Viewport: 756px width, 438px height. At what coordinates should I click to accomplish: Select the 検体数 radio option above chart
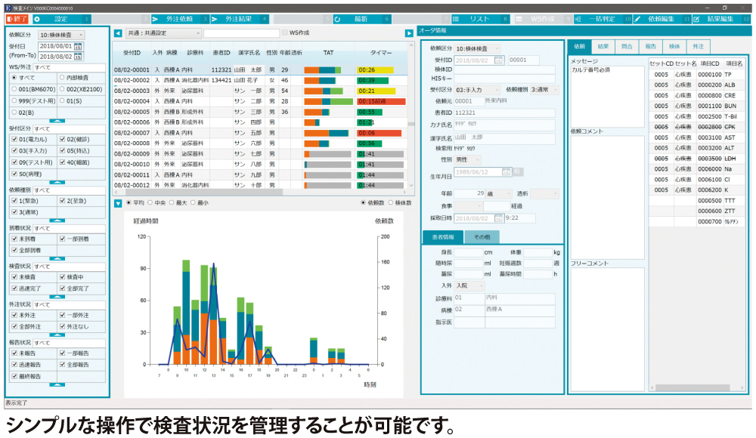click(x=391, y=202)
